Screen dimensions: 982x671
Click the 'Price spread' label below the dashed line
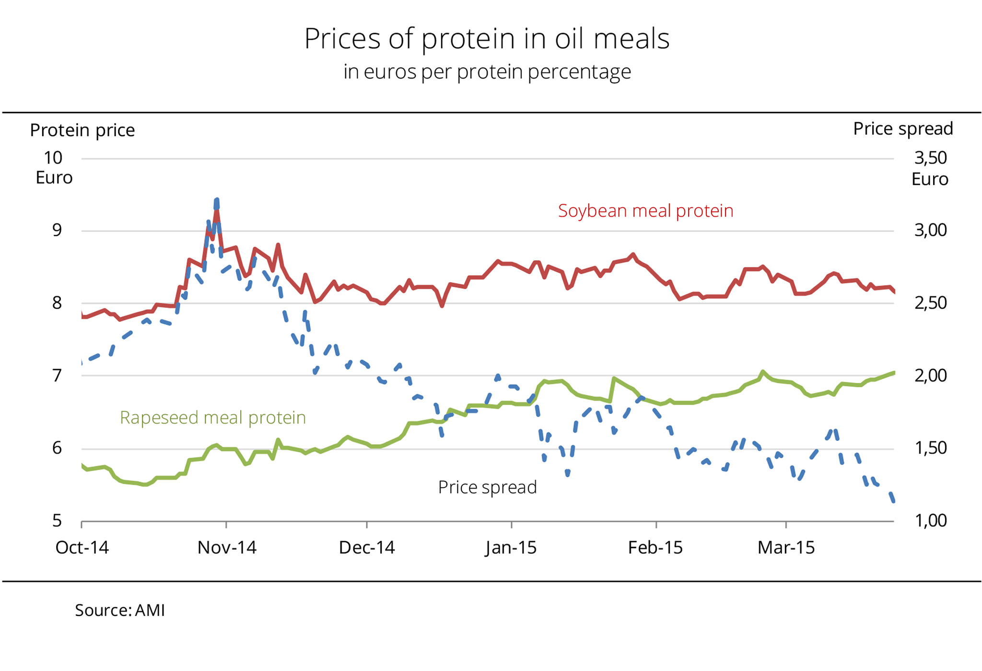pos(487,487)
